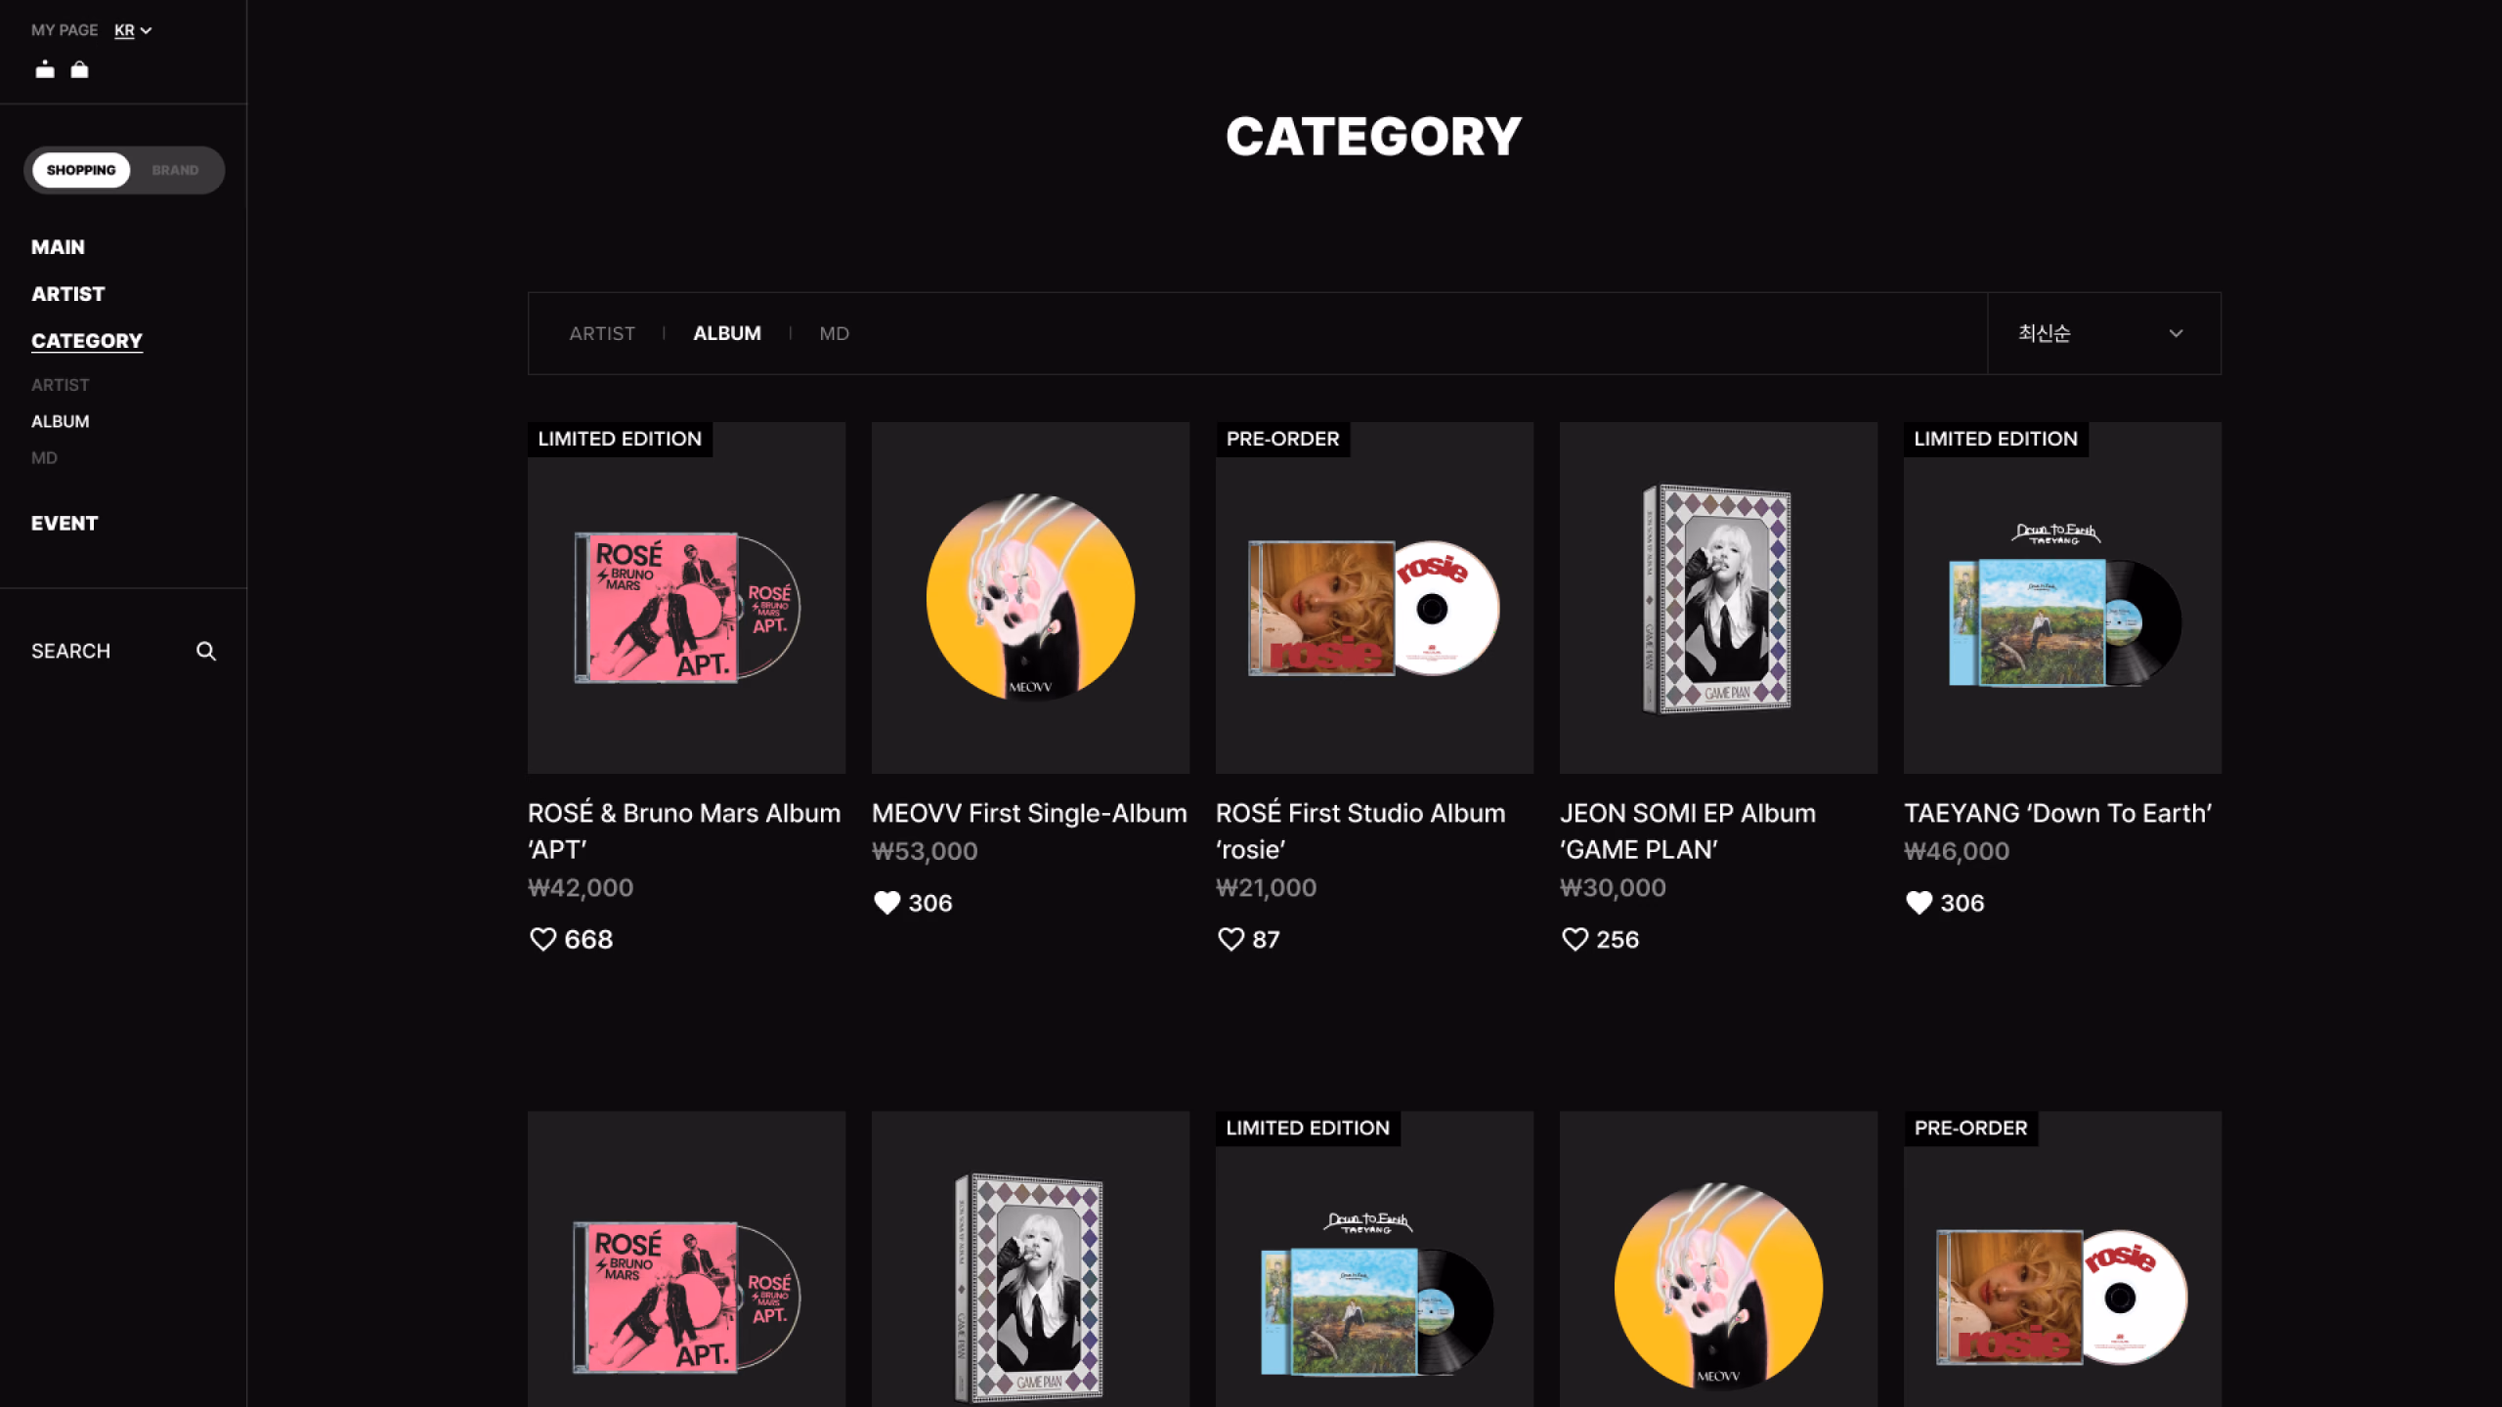
Task: Open second-row GAME PLAN album thumbnail
Action: pyautogui.click(x=1030, y=1258)
